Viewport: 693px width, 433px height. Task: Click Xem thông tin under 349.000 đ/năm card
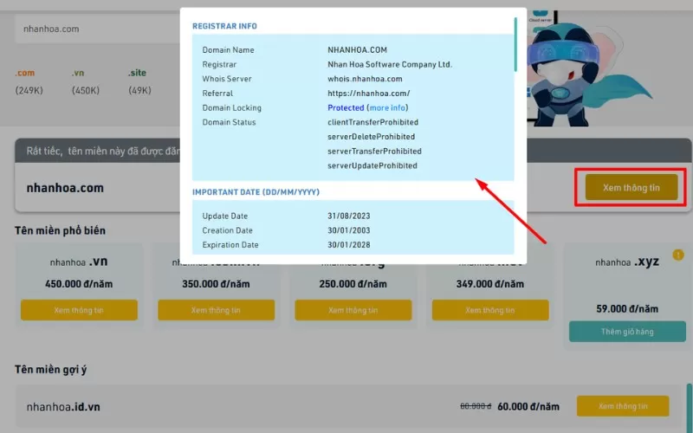489,310
